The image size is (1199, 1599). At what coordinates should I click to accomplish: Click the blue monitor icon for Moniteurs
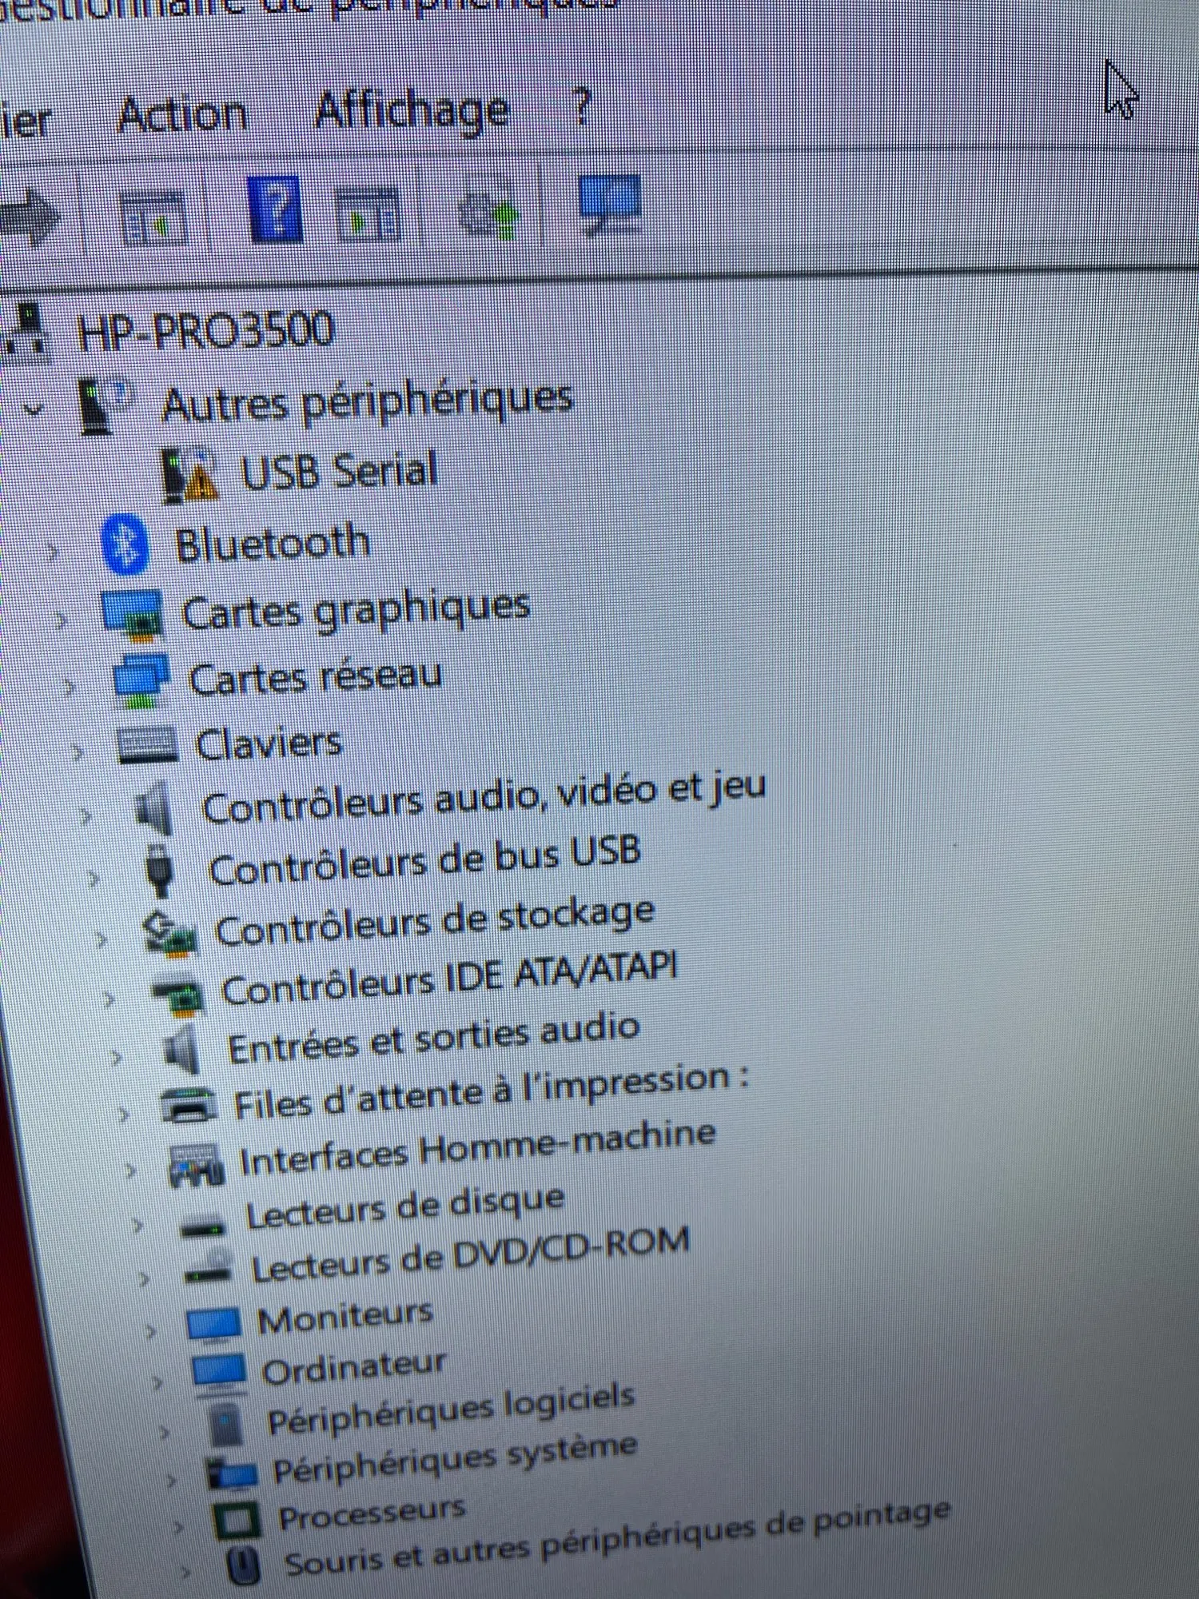(x=213, y=1323)
